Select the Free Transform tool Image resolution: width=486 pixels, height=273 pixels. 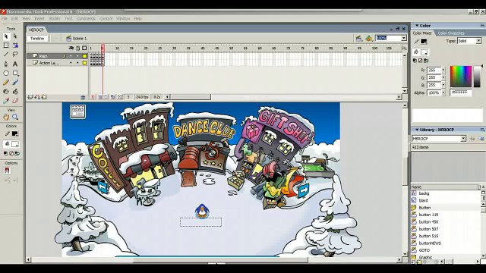tap(6, 45)
